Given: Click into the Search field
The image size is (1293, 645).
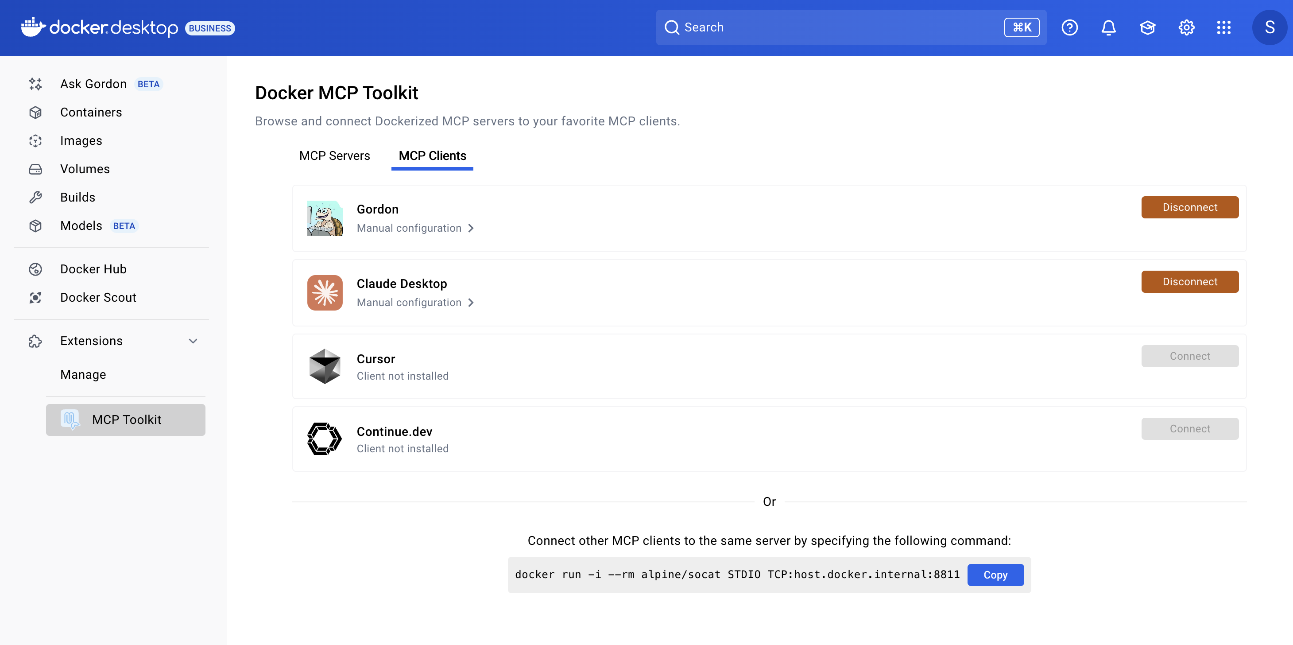Looking at the screenshot, I should (851, 27).
